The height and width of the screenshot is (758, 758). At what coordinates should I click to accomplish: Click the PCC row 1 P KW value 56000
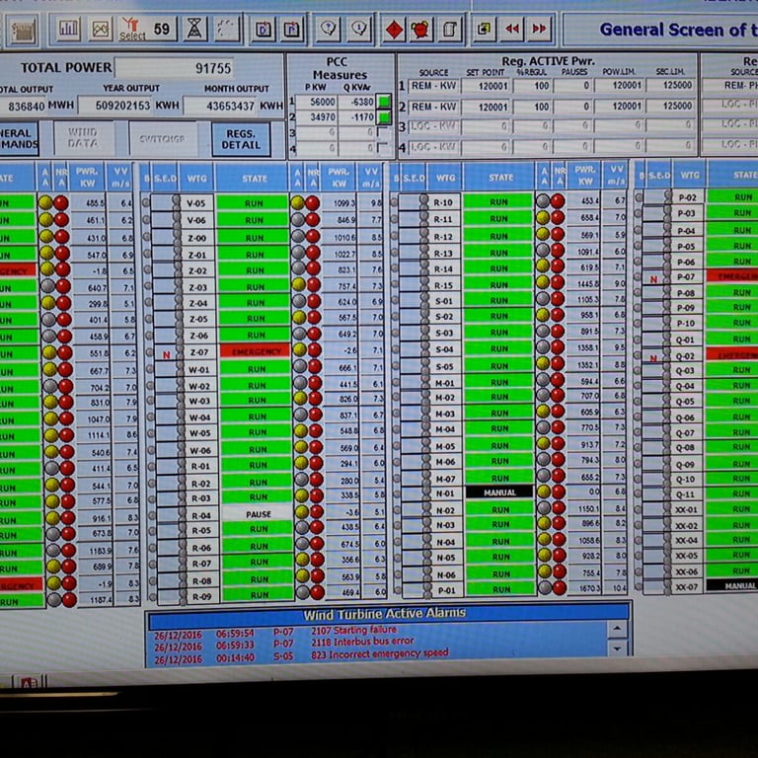tap(317, 102)
